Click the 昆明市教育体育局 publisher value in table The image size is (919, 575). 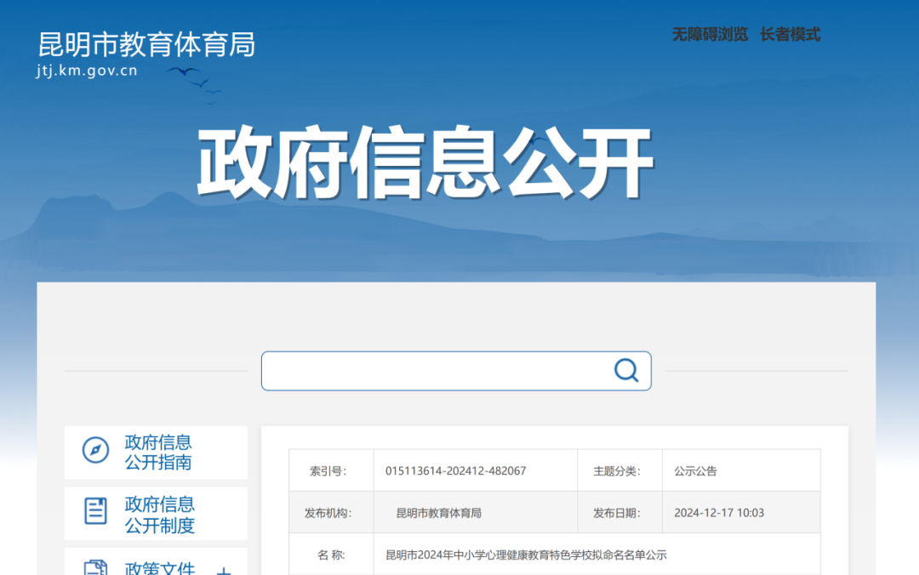pos(439,513)
